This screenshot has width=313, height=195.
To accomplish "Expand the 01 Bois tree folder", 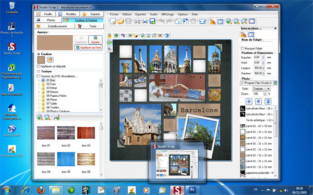I will pyautogui.click(x=39, y=80).
